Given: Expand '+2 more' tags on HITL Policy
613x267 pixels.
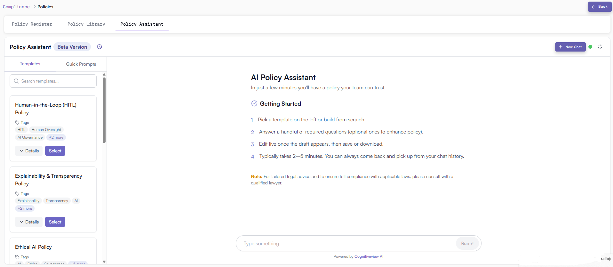Looking at the screenshot, I should [56, 137].
